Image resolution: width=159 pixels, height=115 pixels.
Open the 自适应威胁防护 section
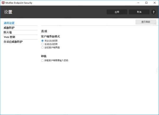click(x=13, y=42)
